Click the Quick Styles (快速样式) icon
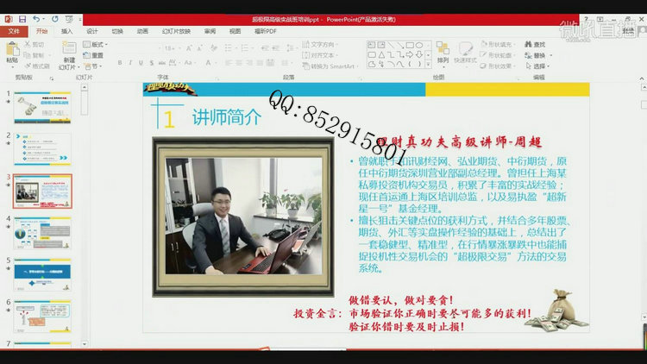 [x=465, y=49]
